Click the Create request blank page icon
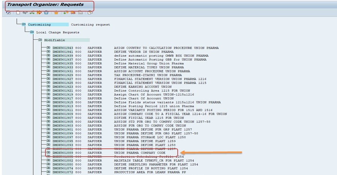 [18, 13]
